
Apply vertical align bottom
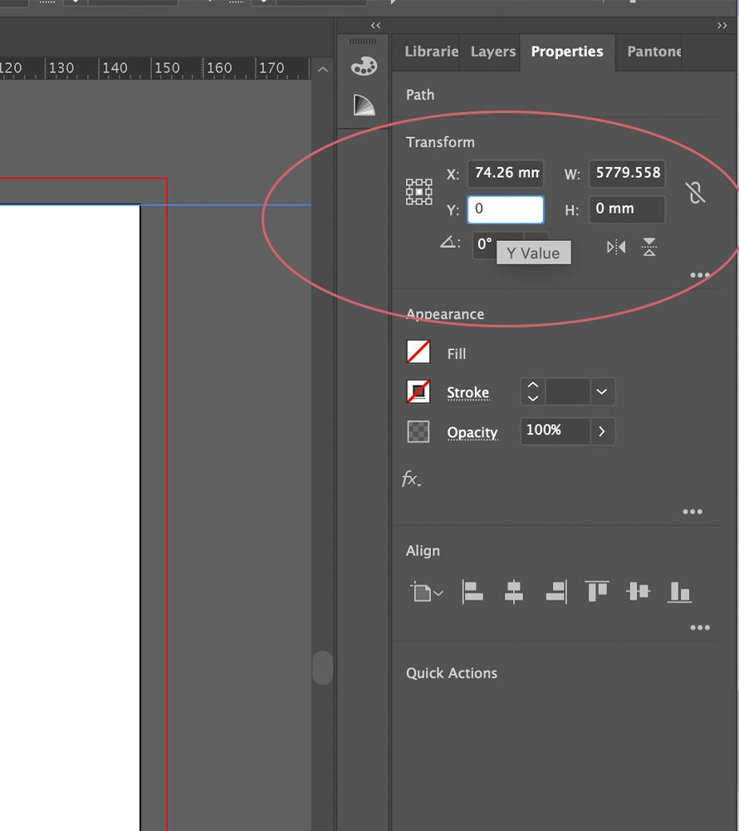(x=679, y=592)
